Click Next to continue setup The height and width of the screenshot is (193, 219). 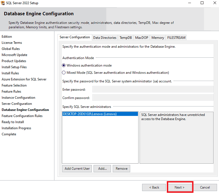click(x=180, y=187)
